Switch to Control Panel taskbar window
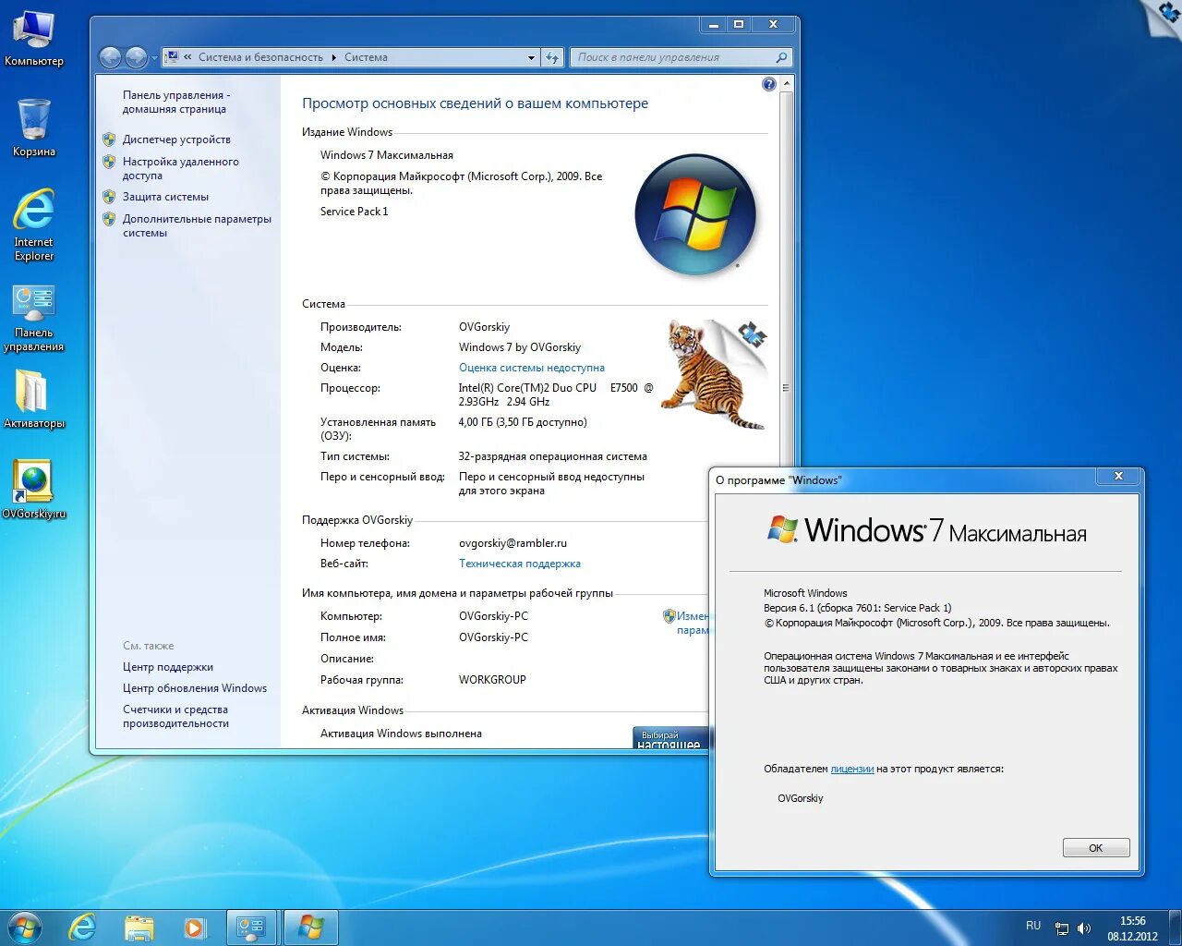Image resolution: width=1182 pixels, height=946 pixels. coord(251,928)
